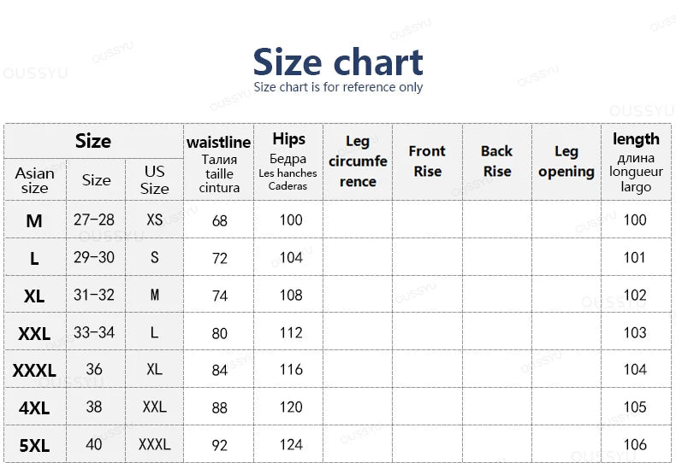Select the Asian size 'XXL' row cell
This screenshot has width=676, height=463.
click(34, 333)
